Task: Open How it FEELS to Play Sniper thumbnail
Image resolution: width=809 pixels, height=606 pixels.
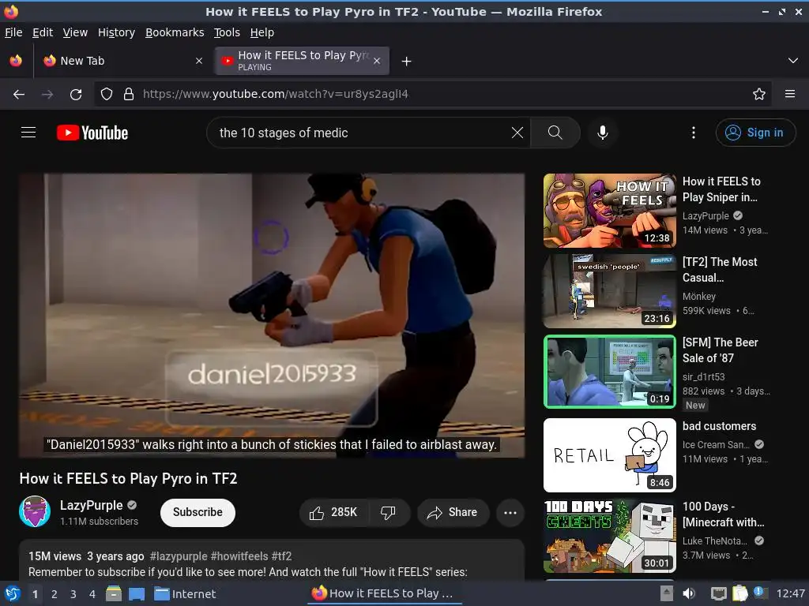Action: coord(609,210)
